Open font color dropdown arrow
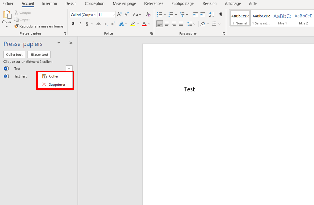This screenshot has width=314, height=205. [149, 24]
